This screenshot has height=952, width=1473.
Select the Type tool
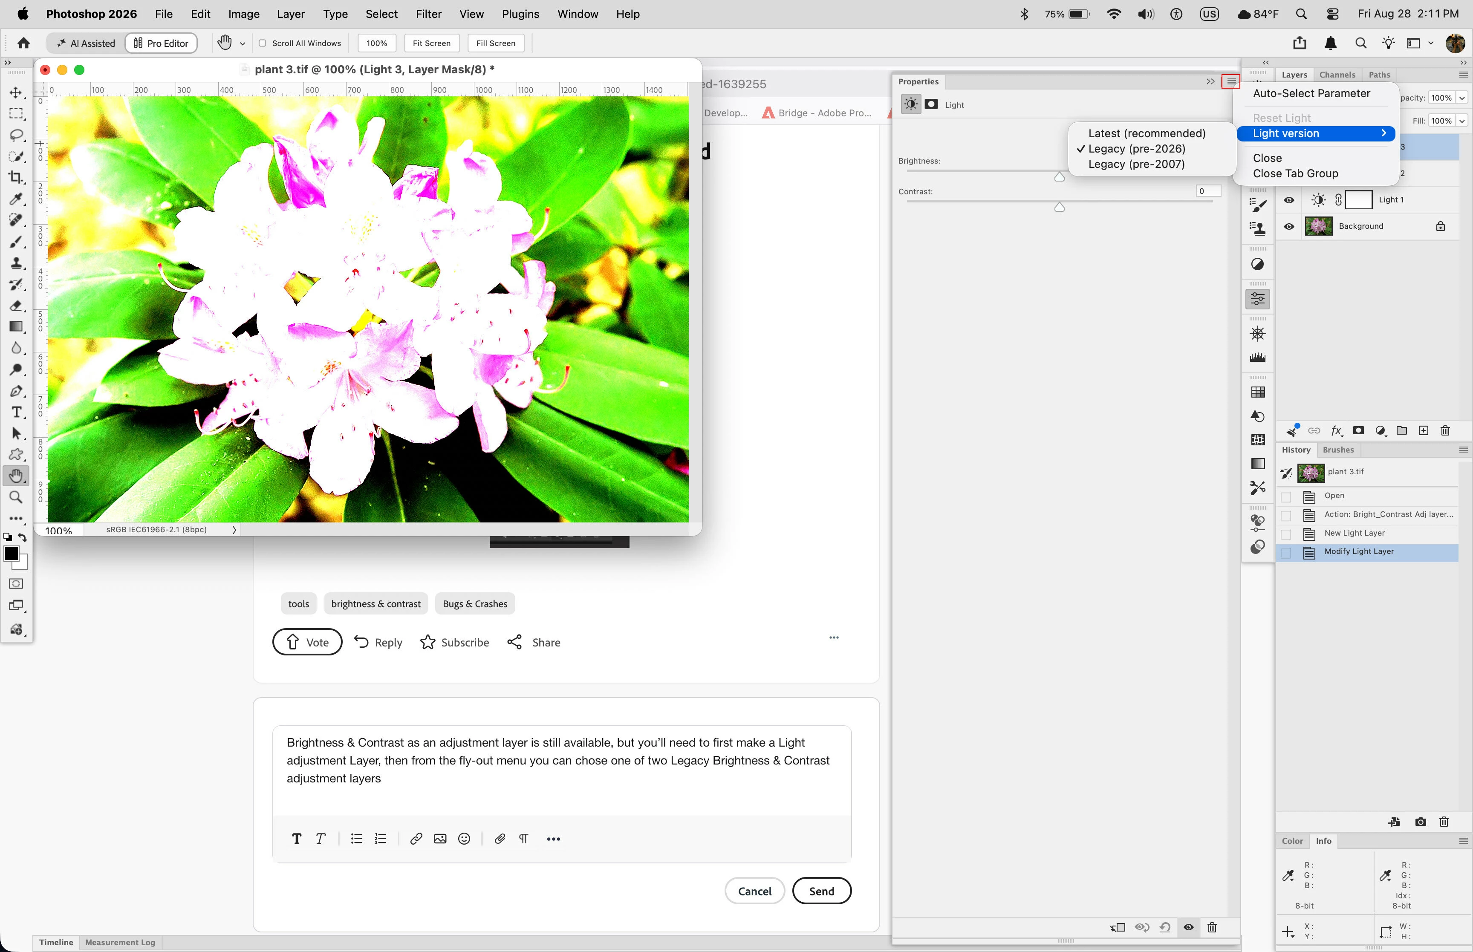click(x=16, y=413)
